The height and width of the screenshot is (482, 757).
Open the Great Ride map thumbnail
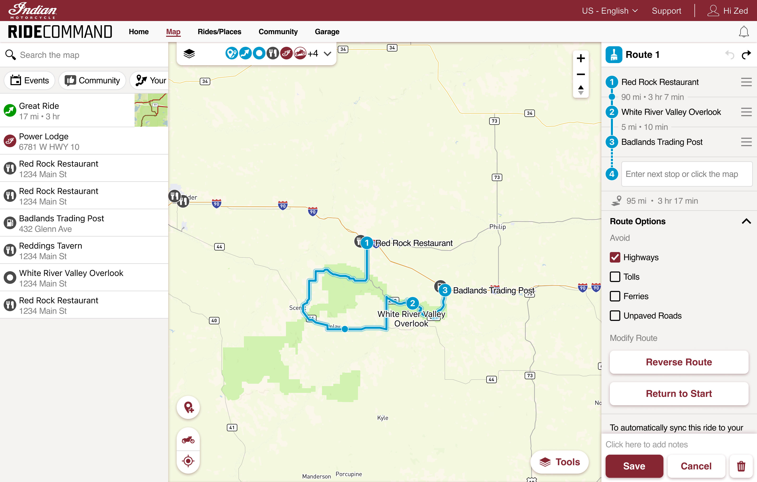pyautogui.click(x=151, y=110)
